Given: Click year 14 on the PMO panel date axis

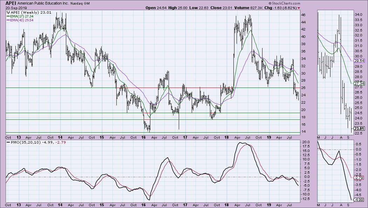Looking at the screenshot, I should [x=60, y=205].
